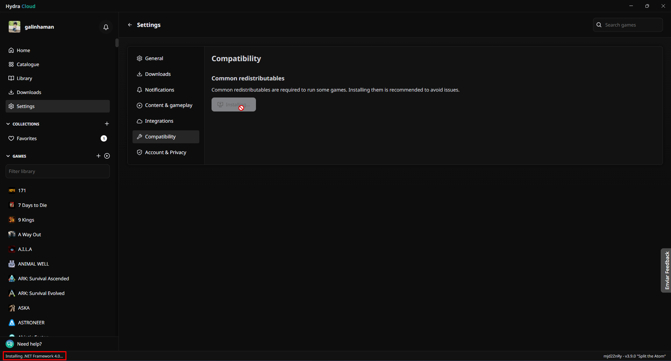Click the notifications bell icon

(106, 27)
